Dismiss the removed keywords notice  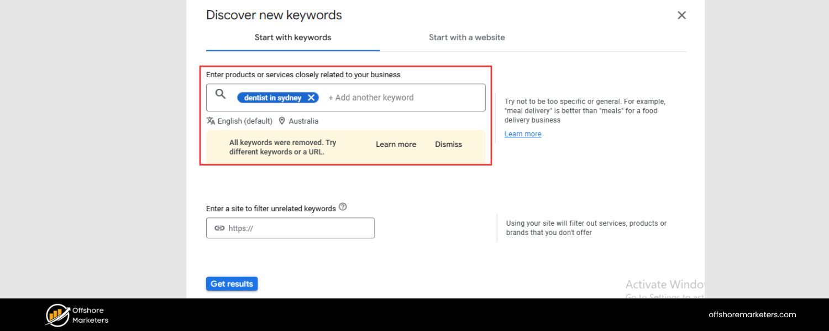(x=448, y=144)
